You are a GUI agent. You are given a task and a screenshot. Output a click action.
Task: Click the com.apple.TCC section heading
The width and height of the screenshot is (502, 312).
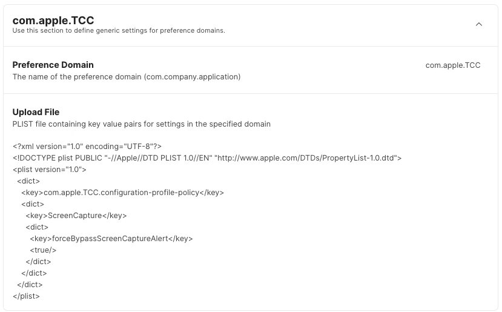(x=53, y=20)
